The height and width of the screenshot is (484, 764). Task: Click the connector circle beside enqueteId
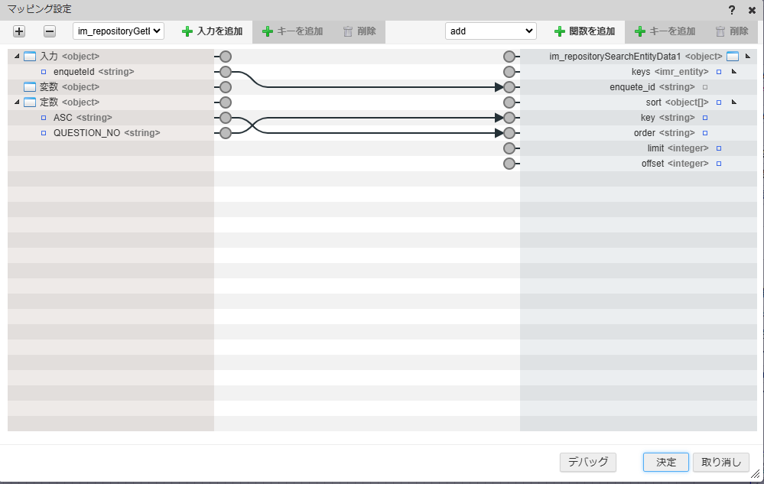click(x=224, y=71)
